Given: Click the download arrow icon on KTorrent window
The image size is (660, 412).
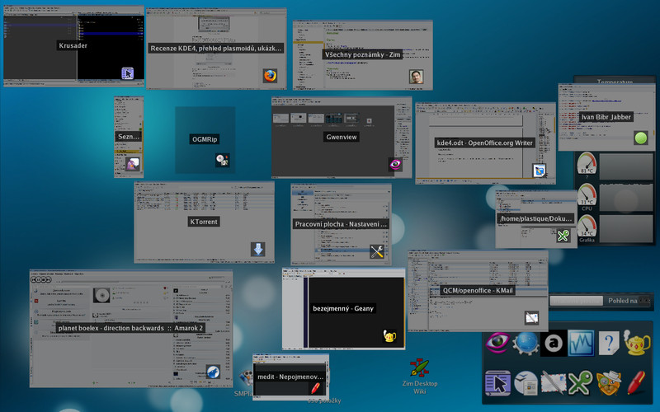Looking at the screenshot, I should pos(257,249).
